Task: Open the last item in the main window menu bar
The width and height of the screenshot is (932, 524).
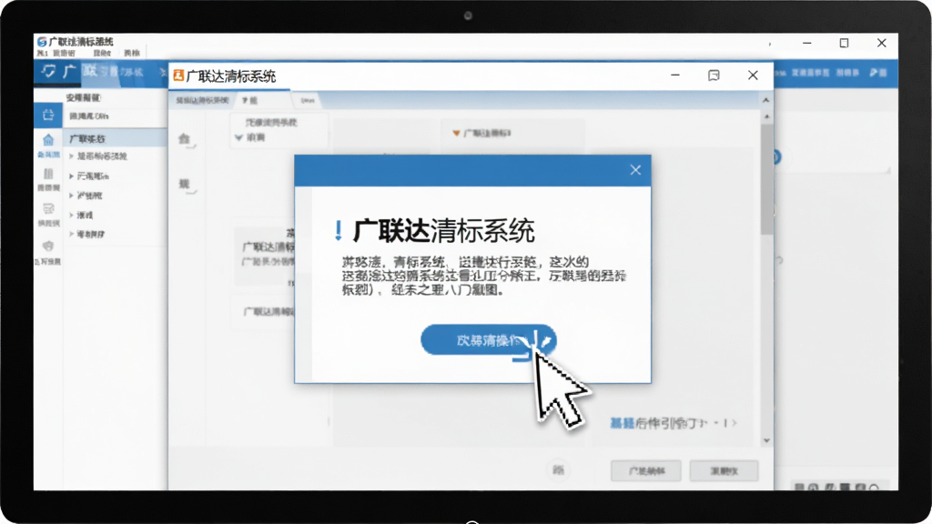Action: (131, 53)
